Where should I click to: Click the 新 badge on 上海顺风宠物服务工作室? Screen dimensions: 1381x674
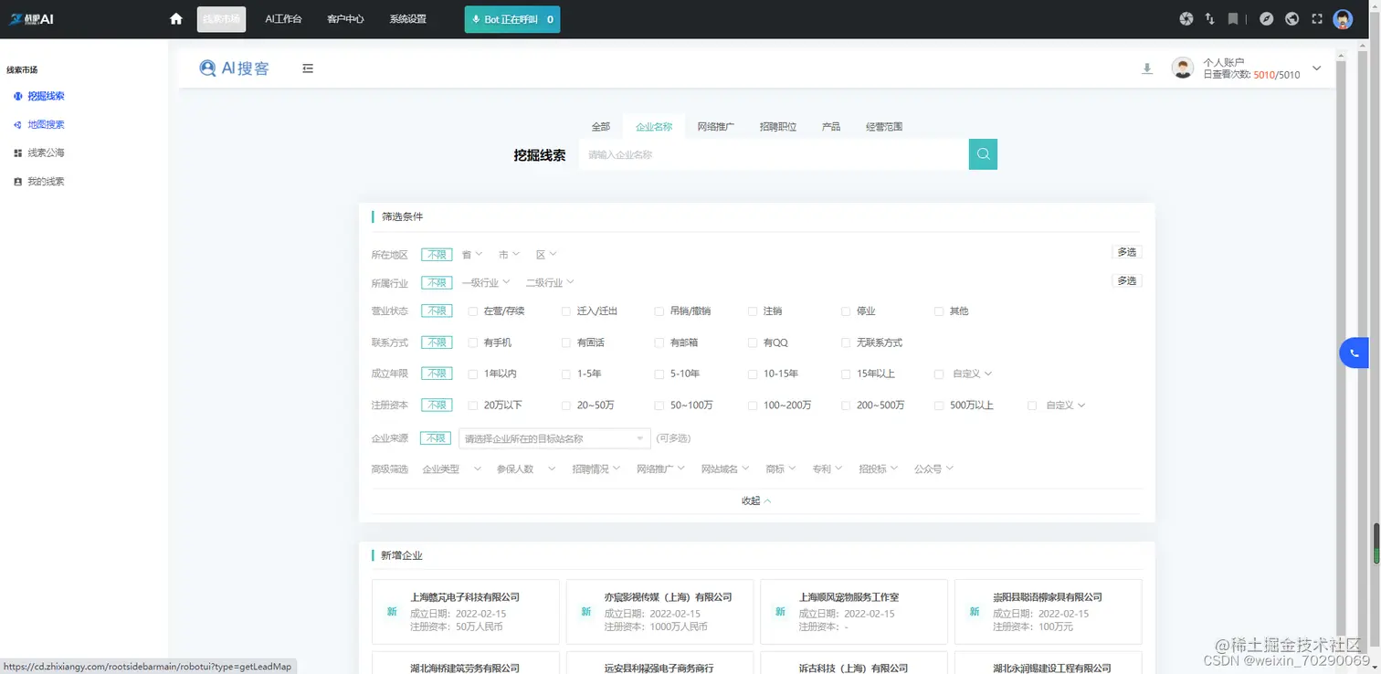780,612
